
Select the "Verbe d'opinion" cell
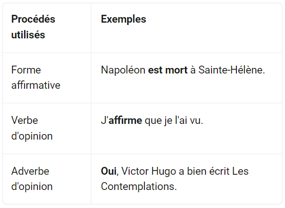pos(32,128)
